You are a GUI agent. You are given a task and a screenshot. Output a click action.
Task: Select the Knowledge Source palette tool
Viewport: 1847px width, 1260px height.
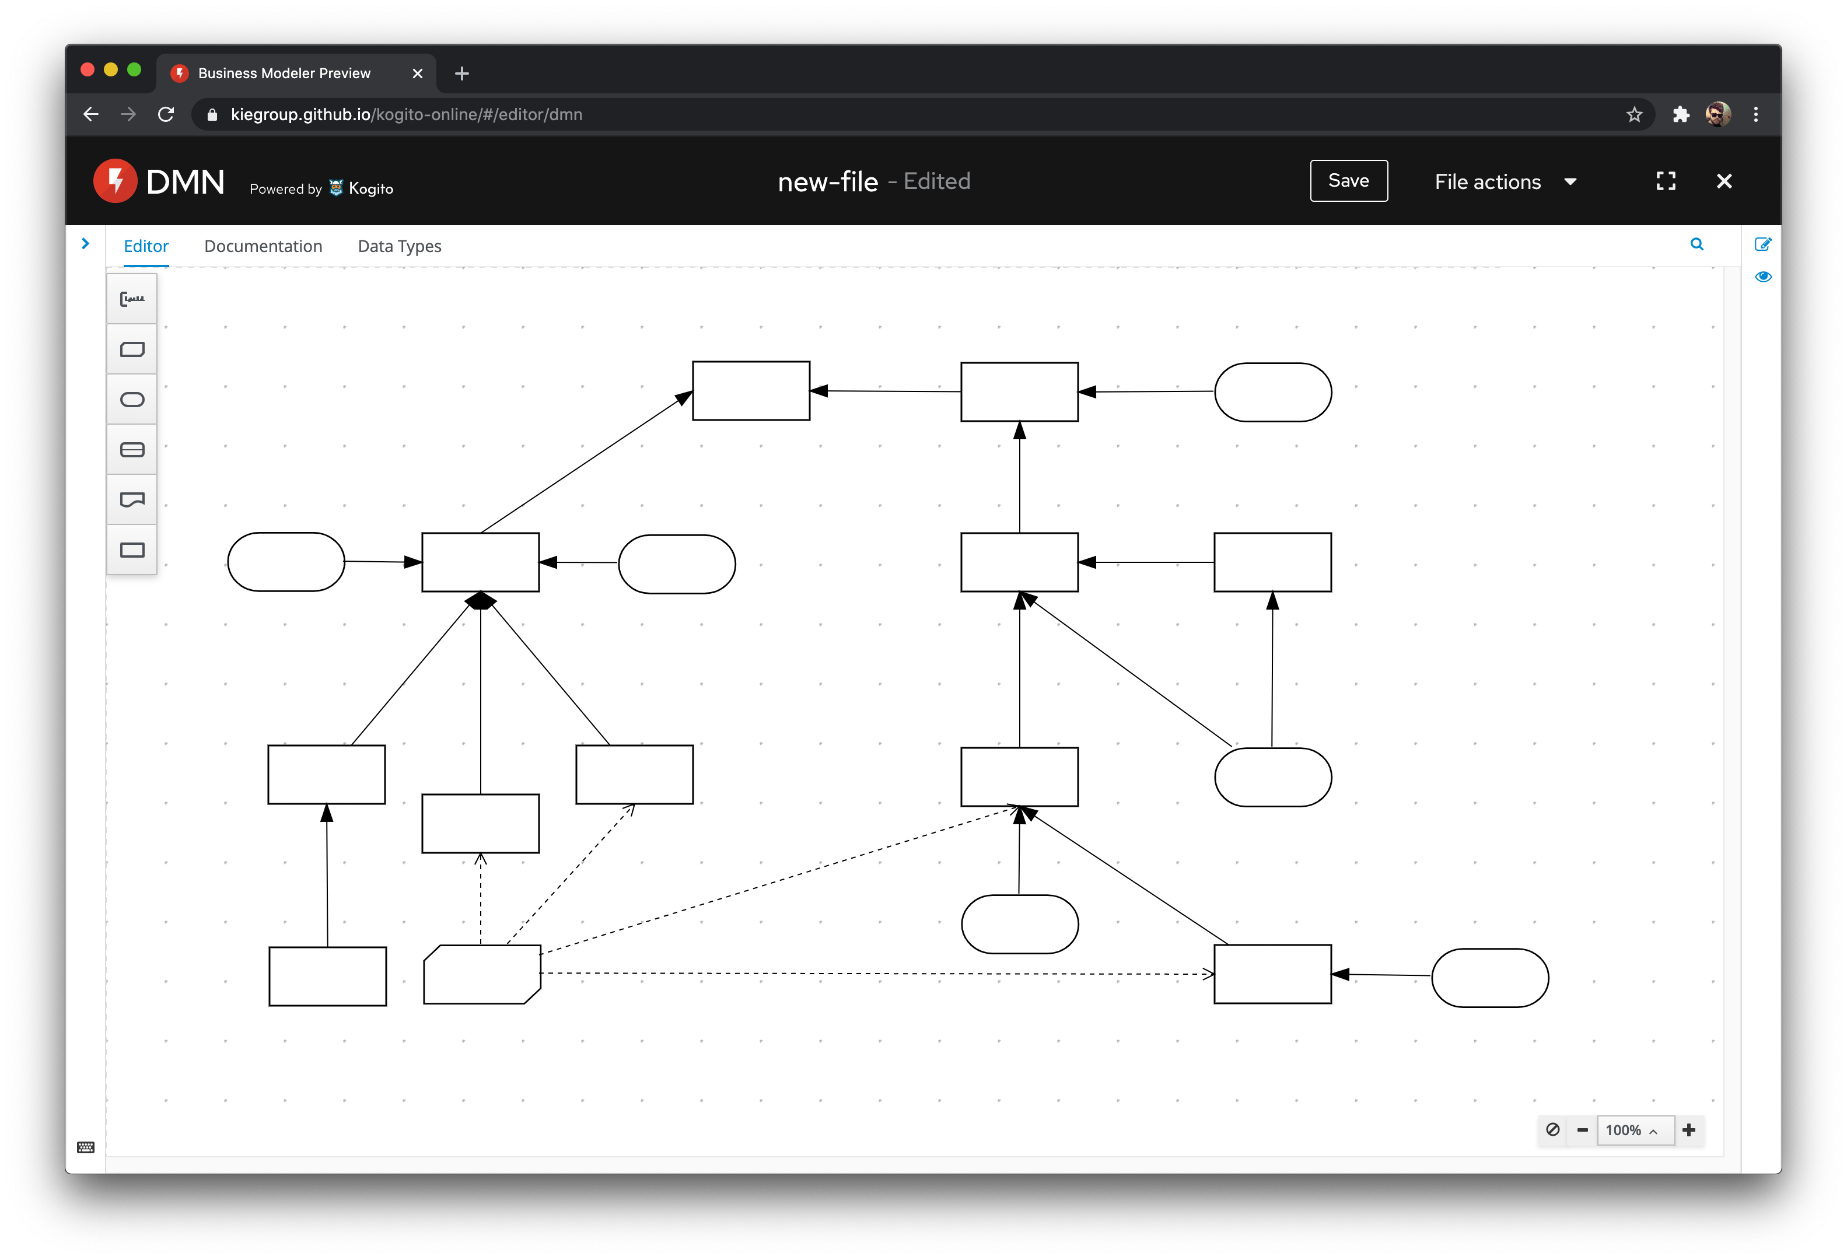(x=132, y=500)
